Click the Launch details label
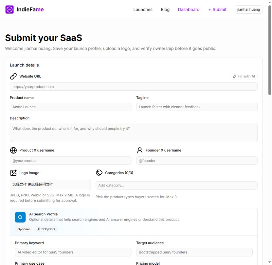Screen dimensions: 272x265 coord(24,65)
